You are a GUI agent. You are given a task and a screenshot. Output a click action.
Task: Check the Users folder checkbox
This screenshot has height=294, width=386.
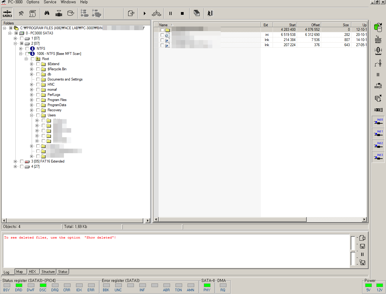coord(38,115)
